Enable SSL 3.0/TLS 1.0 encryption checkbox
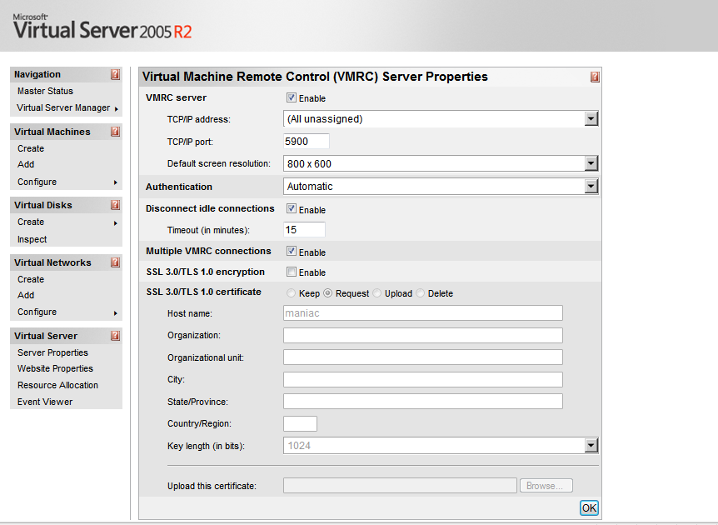Image resolution: width=718 pixels, height=525 pixels. [x=292, y=272]
